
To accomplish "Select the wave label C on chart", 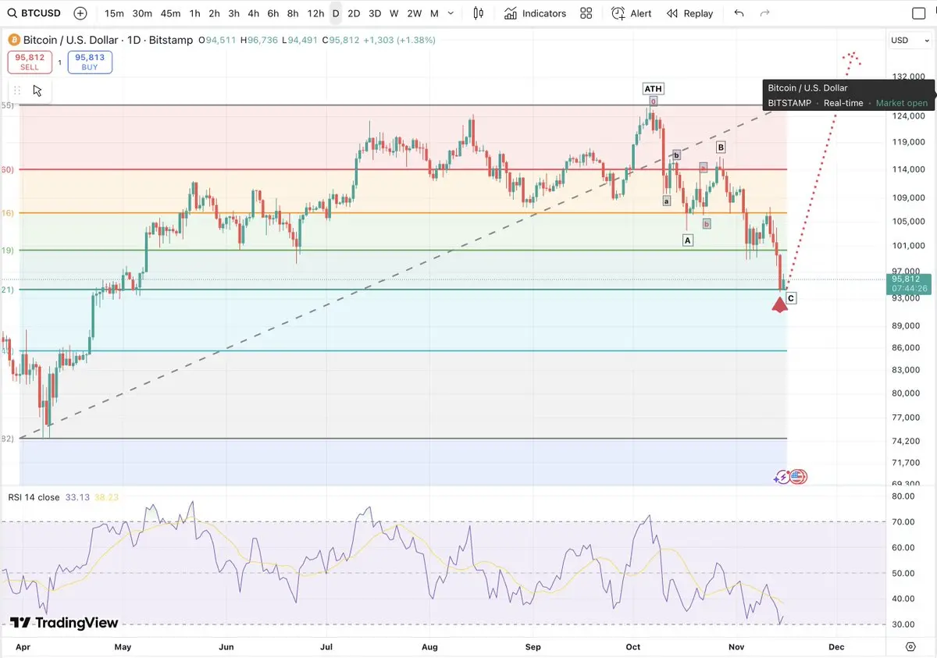I will pyautogui.click(x=791, y=298).
